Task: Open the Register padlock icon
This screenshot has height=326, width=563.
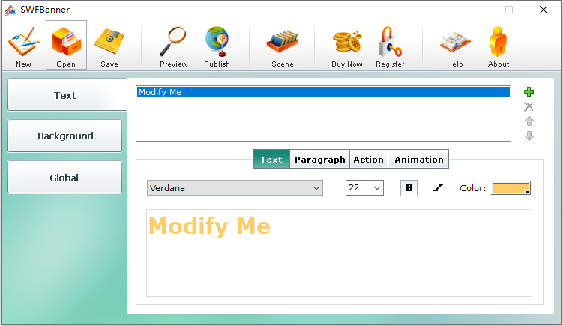Action: point(390,41)
